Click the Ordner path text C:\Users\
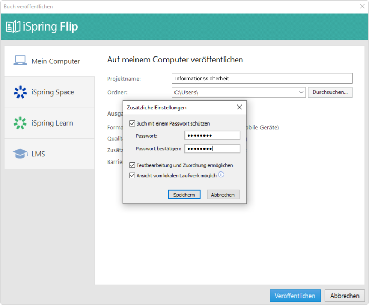 point(186,92)
